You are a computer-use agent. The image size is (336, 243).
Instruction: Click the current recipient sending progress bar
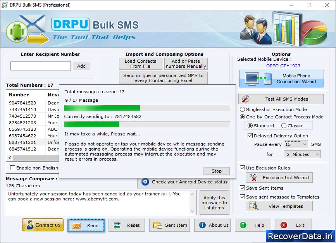click(147, 124)
